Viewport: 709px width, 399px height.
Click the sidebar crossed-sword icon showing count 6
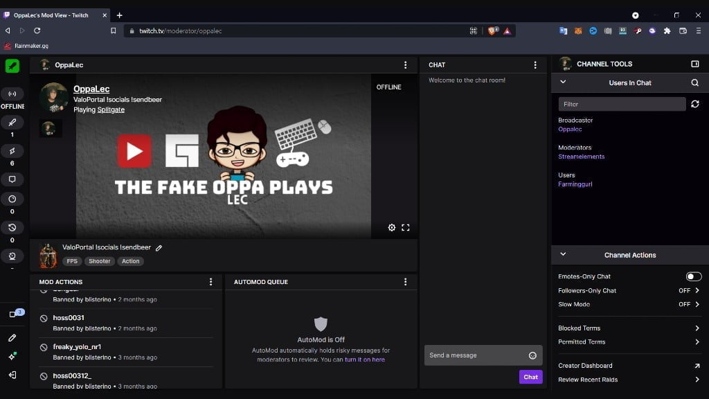coord(12,151)
